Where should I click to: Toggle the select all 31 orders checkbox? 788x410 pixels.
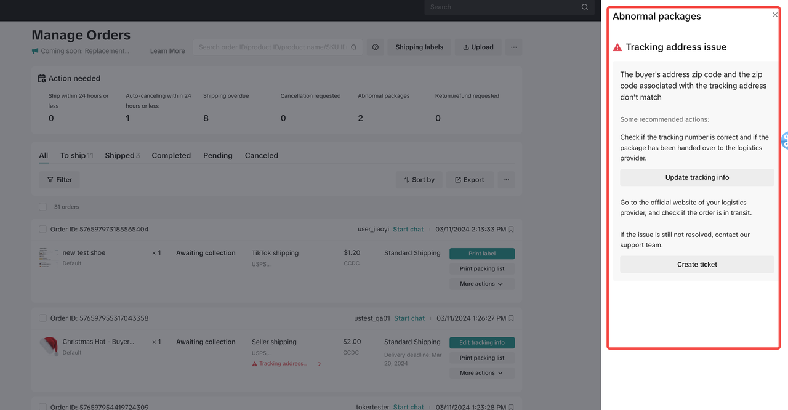43,207
